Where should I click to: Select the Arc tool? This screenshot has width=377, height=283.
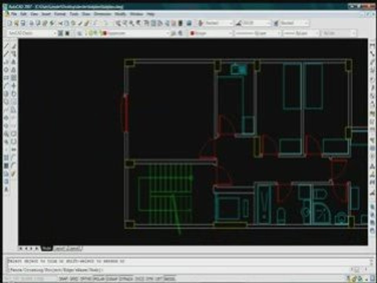7,86
